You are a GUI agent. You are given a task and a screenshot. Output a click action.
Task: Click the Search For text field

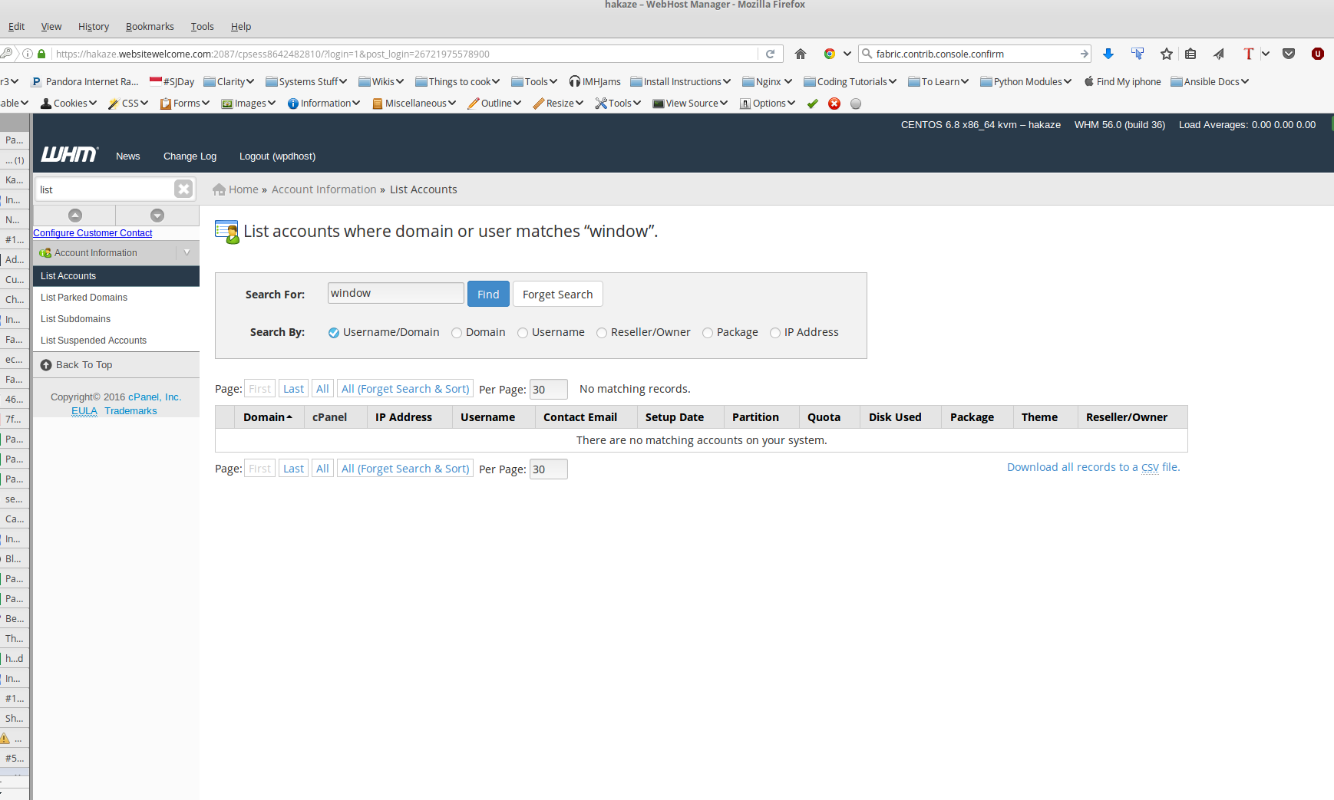click(x=395, y=293)
